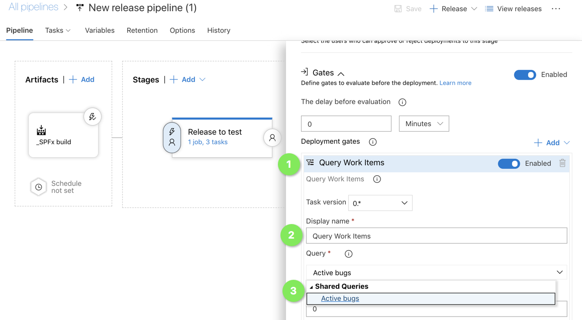Image resolution: width=582 pixels, height=320 pixels.
Task: Switch to the History tab
Action: click(x=219, y=31)
